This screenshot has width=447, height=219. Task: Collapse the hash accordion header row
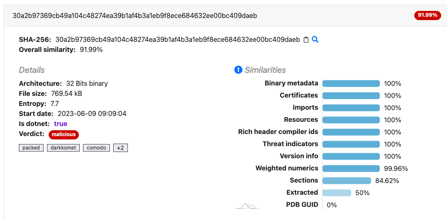coord(225,15)
